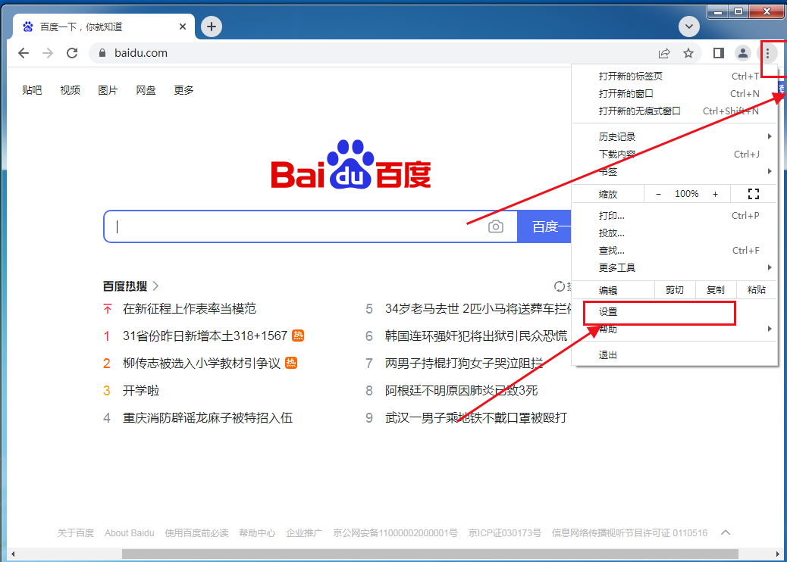This screenshot has width=787, height=562.
Task: Click 复制 in the edit row
Action: click(716, 290)
